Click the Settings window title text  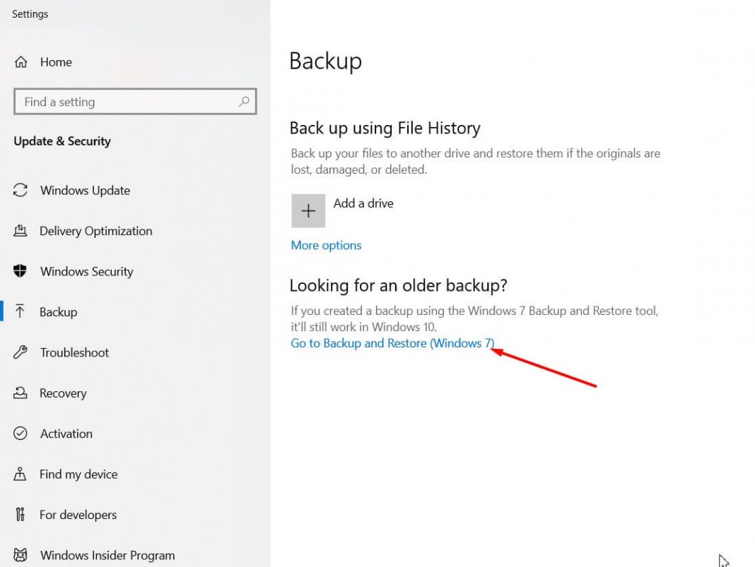pyautogui.click(x=30, y=14)
